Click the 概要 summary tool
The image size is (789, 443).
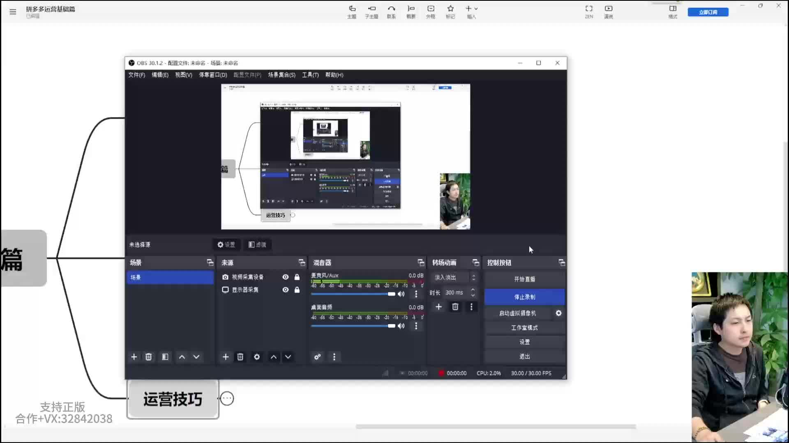tap(411, 12)
